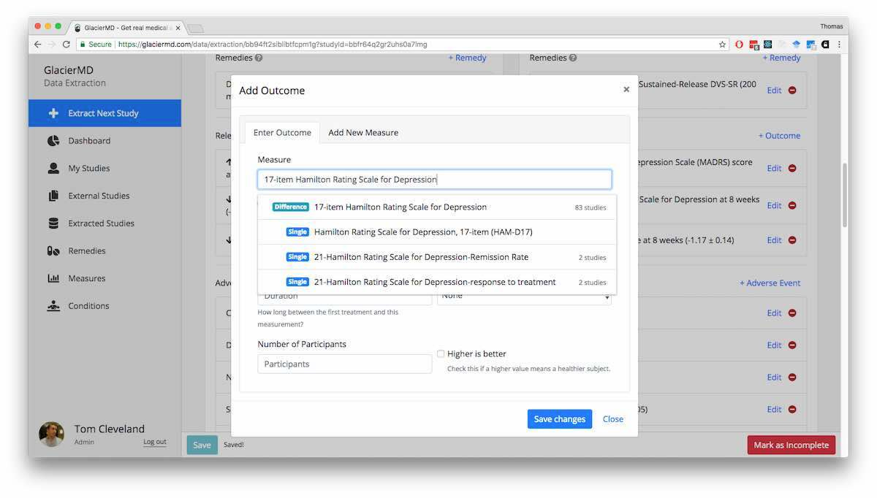Remove the DVS-SR remedy with red minus icon
This screenshot has width=877, height=498.
(x=792, y=91)
